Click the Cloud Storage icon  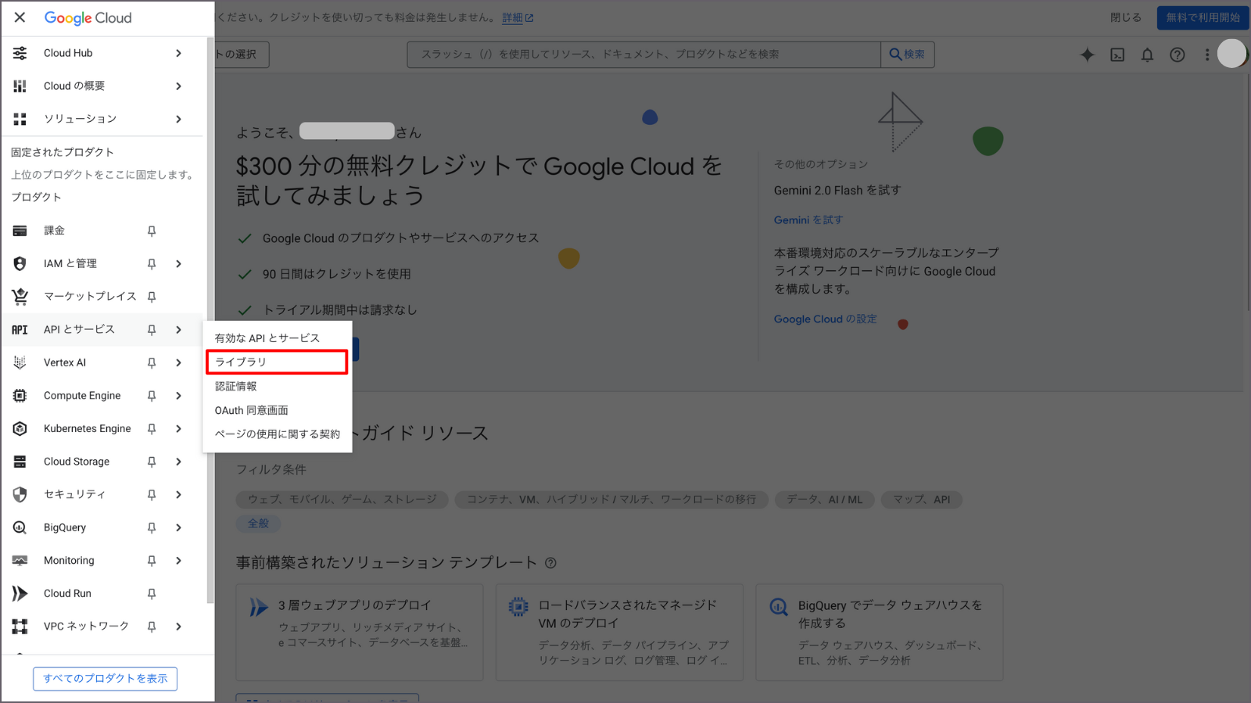coord(20,462)
